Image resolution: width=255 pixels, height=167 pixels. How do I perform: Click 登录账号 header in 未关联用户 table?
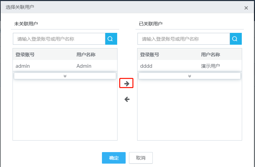coord(25,55)
